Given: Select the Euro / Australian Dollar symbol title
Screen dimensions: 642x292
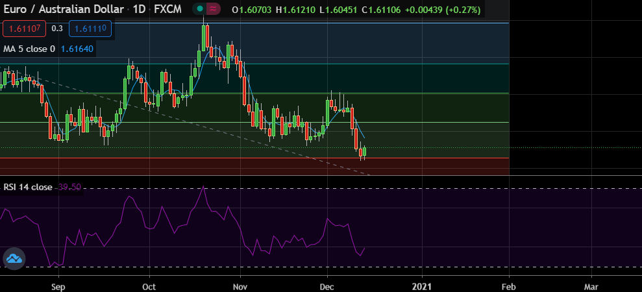Looking at the screenshot, I should pos(64,9).
